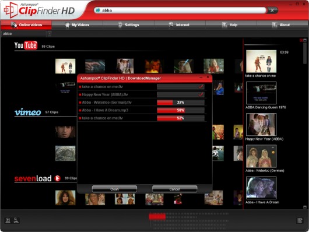Viewport: 309px width, 232px height.
Task: Open the download manager icon in the bottom bar
Action: [8, 220]
